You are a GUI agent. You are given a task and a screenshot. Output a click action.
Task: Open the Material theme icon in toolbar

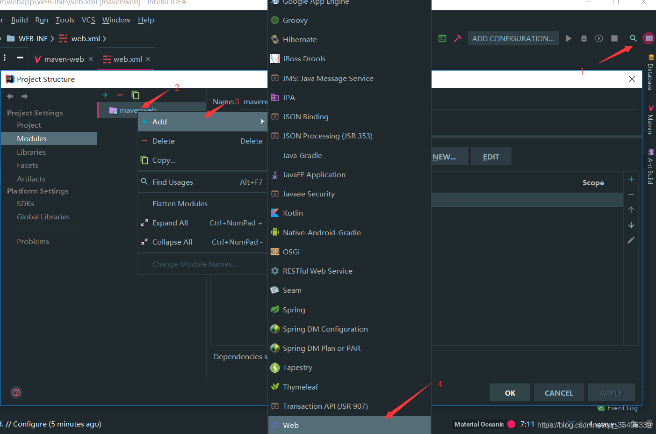649,38
